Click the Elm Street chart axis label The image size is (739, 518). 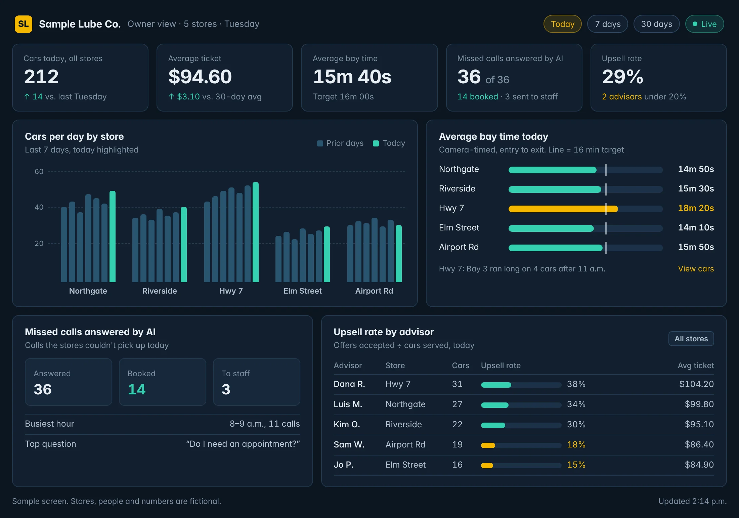point(302,291)
